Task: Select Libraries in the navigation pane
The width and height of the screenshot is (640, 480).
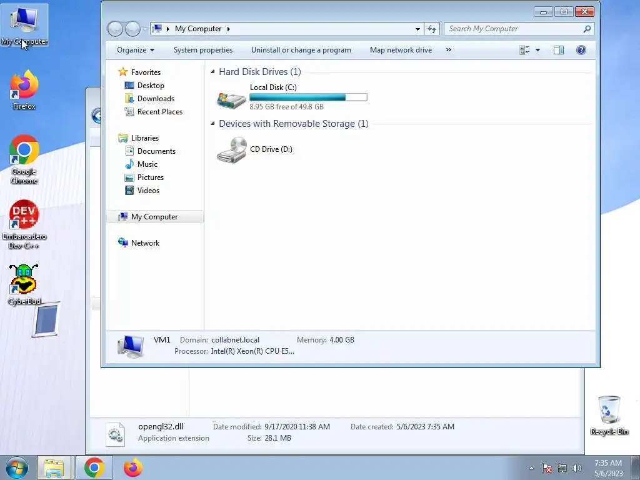Action: [145, 138]
